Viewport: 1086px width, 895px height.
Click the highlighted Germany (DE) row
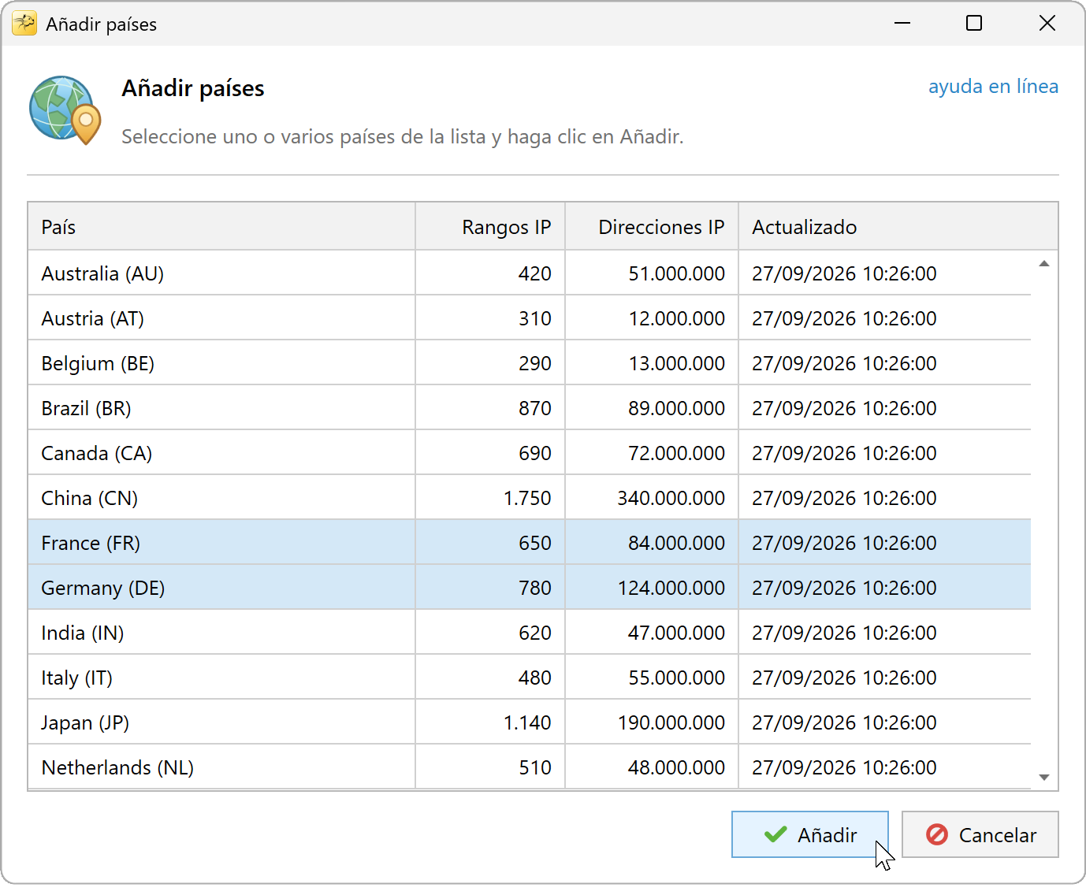(x=530, y=588)
